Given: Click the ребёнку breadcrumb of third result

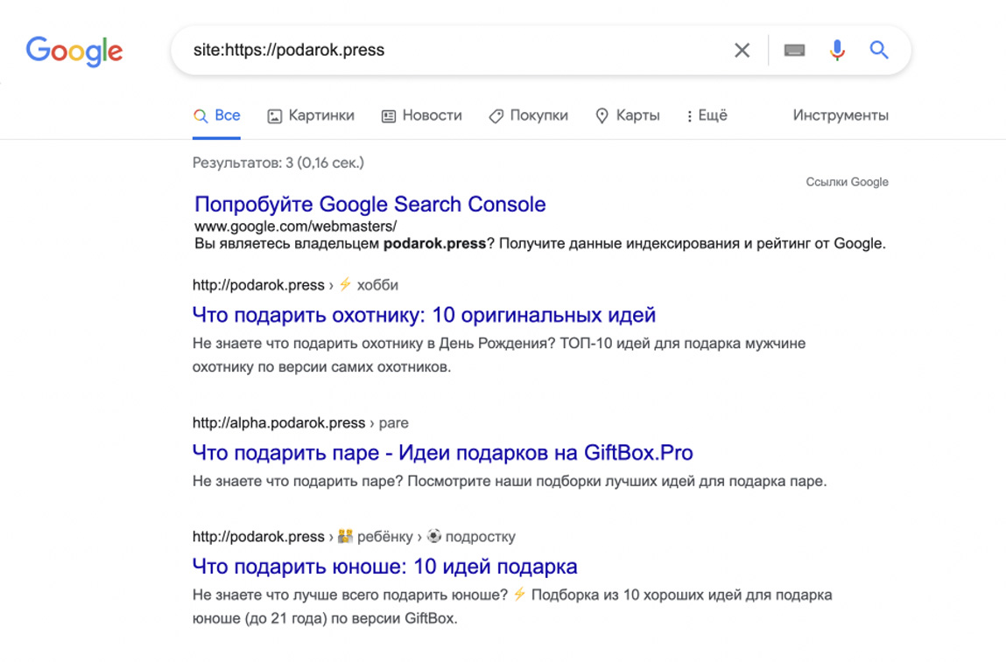Looking at the screenshot, I should (x=385, y=537).
